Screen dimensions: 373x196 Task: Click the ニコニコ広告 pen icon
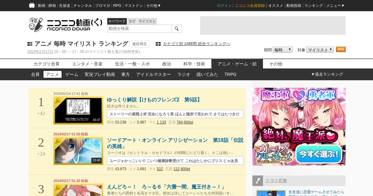(258, 181)
